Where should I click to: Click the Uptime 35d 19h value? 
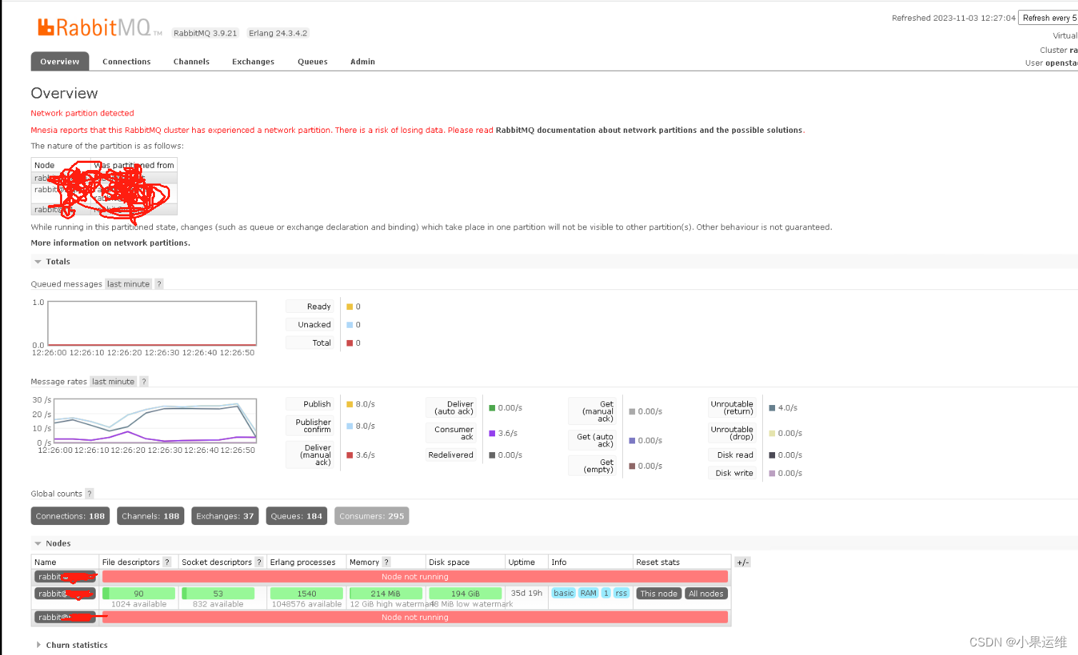coord(526,593)
